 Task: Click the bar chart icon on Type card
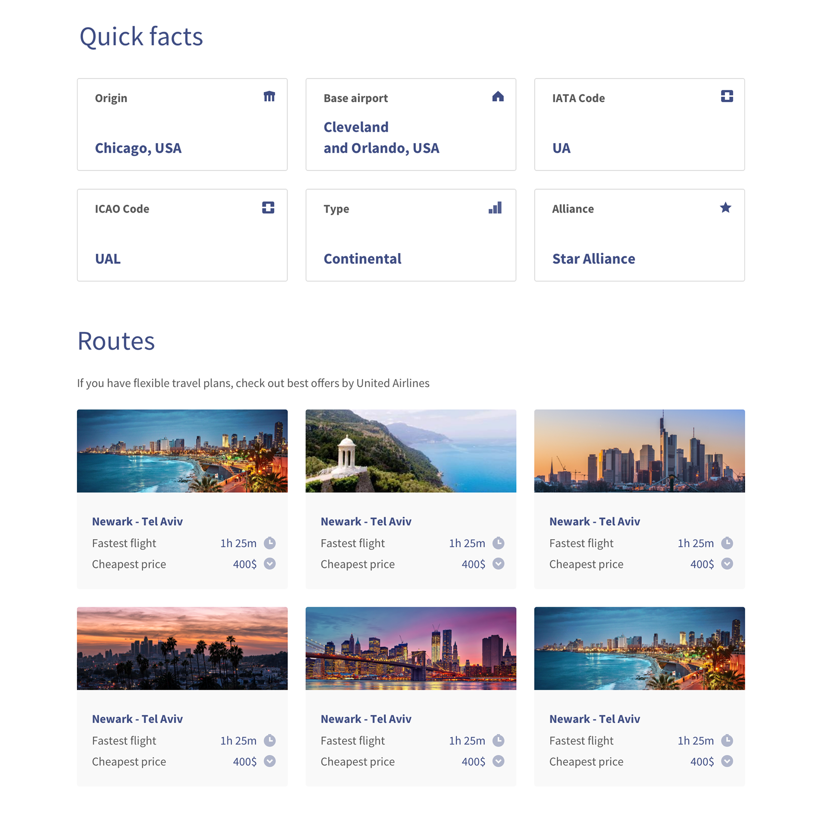click(495, 208)
